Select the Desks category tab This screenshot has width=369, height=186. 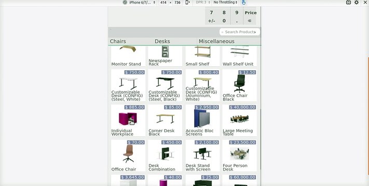(162, 41)
